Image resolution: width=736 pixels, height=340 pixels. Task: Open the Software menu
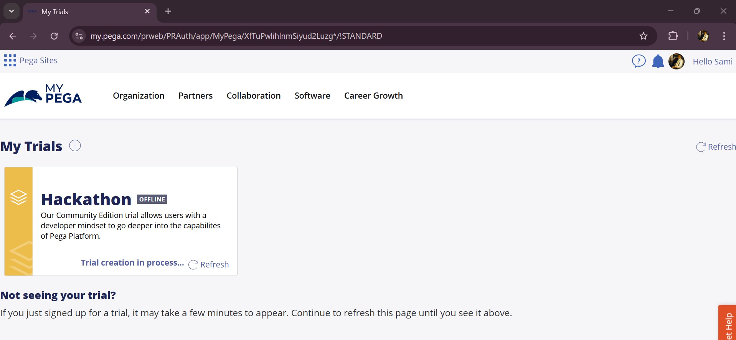tap(312, 96)
